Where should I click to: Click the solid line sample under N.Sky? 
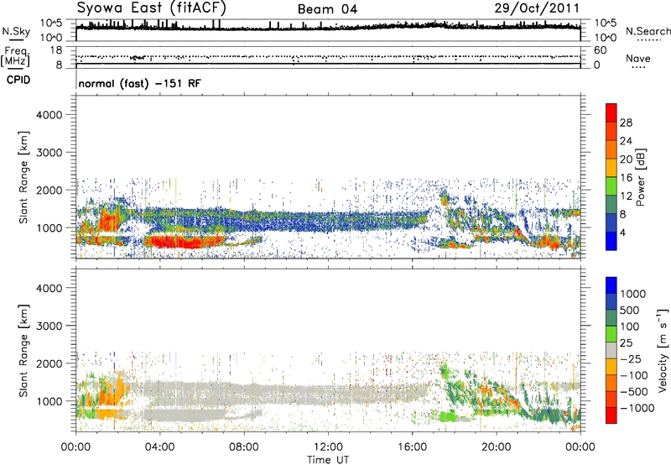(x=16, y=39)
